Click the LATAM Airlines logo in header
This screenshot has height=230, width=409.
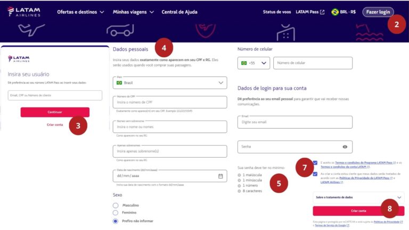coord(24,12)
